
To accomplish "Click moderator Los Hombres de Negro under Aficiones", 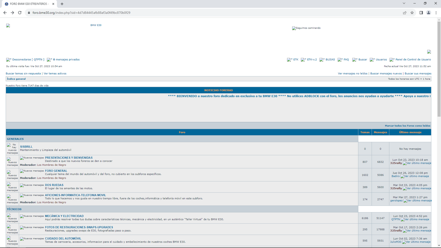I will point(52,203).
